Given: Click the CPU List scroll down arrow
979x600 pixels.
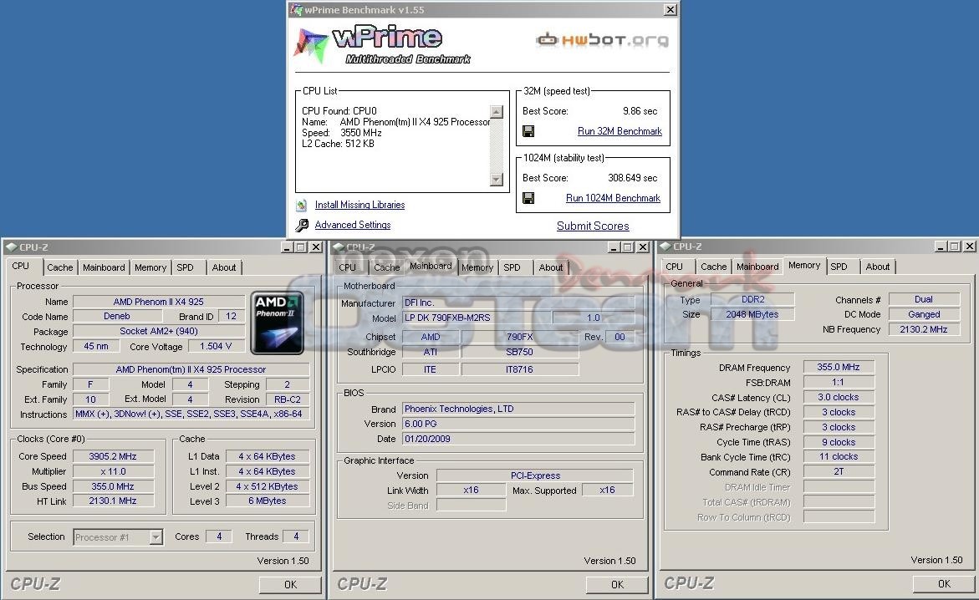Looking at the screenshot, I should pos(497,180).
